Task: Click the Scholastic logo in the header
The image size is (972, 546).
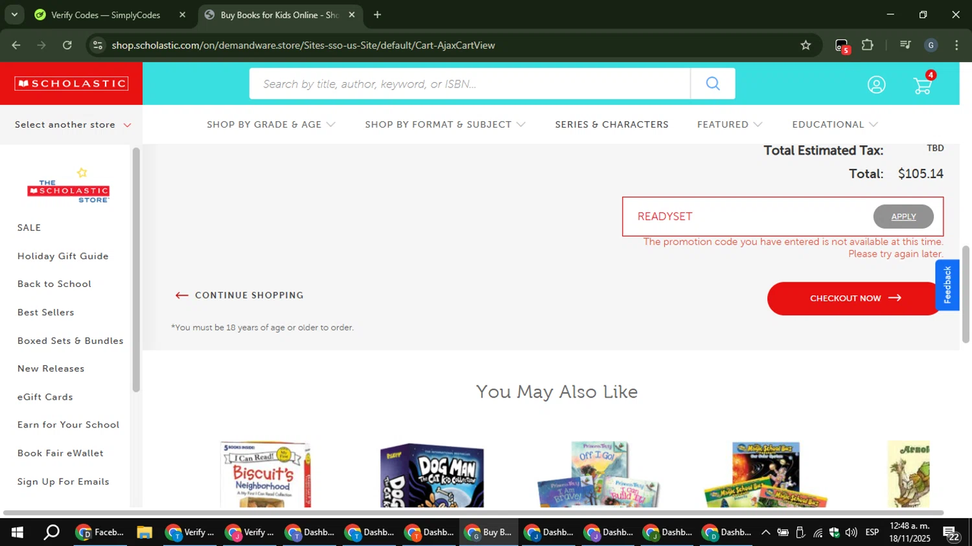Action: tap(71, 84)
